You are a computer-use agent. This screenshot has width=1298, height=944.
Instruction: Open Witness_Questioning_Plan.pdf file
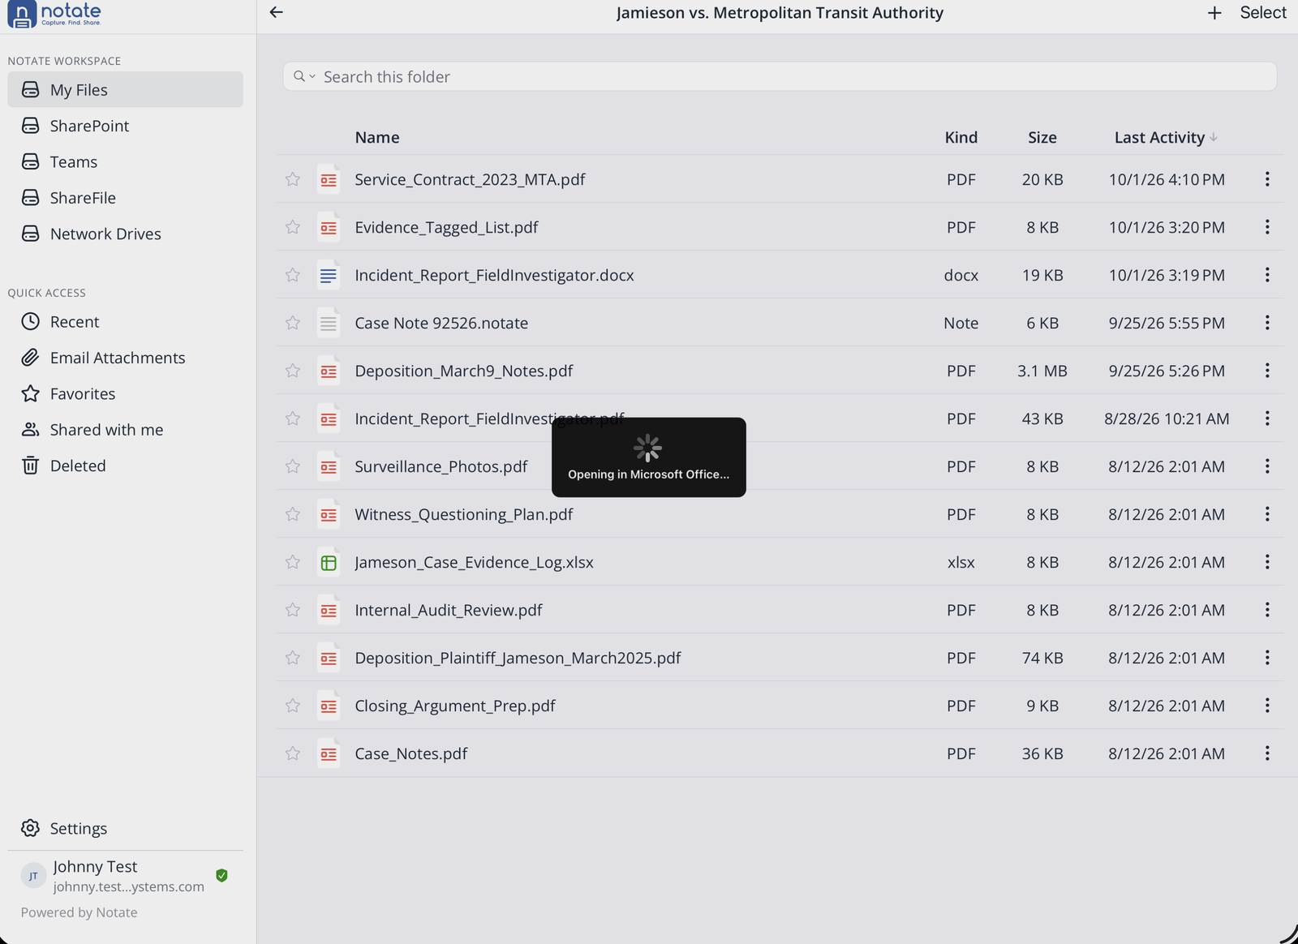(x=463, y=514)
